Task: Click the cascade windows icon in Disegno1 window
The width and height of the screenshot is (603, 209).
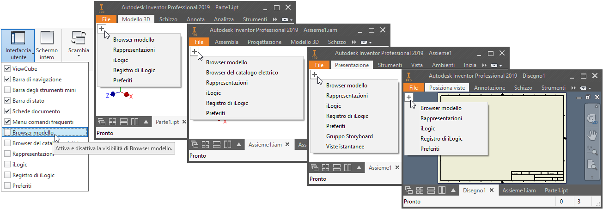Action: [x=409, y=190]
